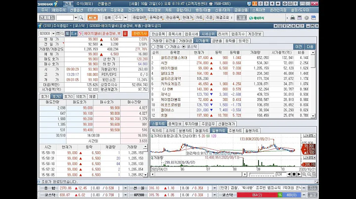
Task: Click the stock list icon beside the code box
Action: click(58, 33)
